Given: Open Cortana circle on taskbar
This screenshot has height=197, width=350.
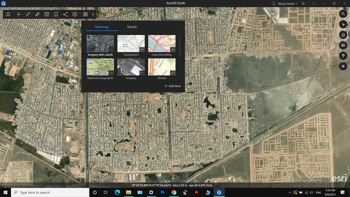Looking at the screenshot, I should tap(95, 192).
